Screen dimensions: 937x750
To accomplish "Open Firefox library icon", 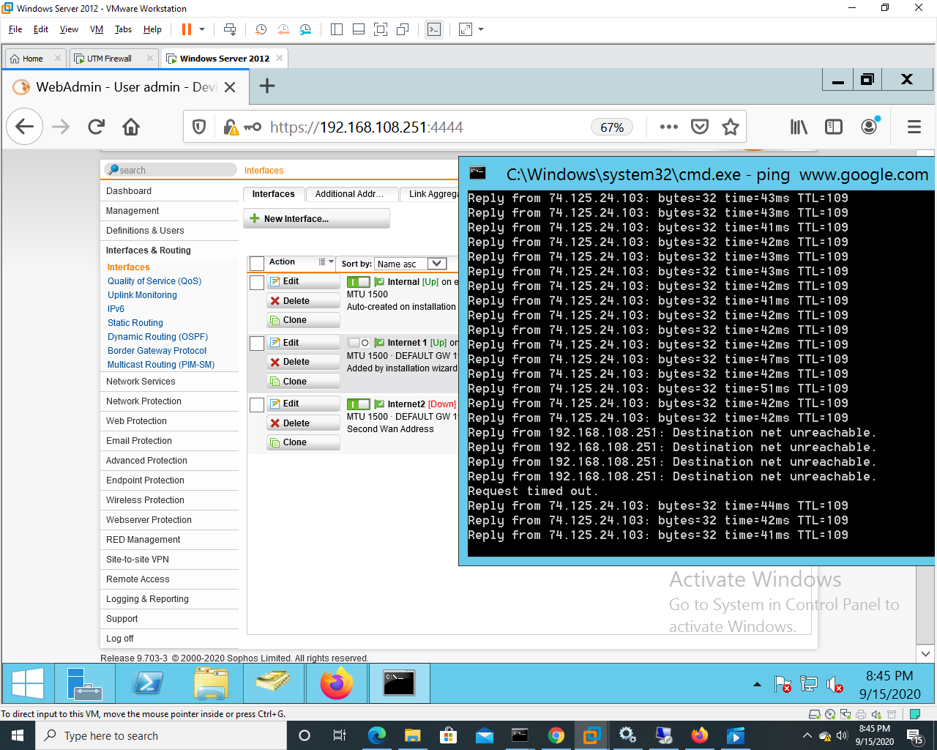I will coord(799,127).
